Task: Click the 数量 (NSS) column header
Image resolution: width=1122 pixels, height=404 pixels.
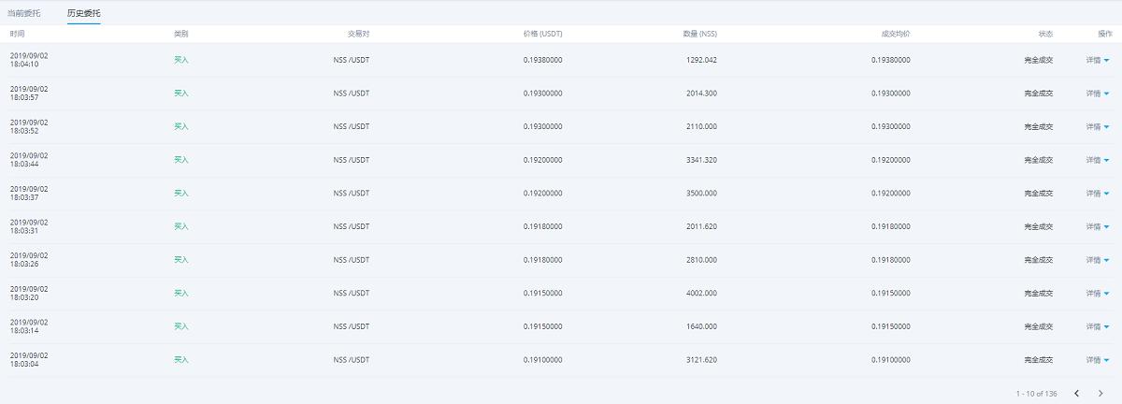Action: tap(700, 34)
